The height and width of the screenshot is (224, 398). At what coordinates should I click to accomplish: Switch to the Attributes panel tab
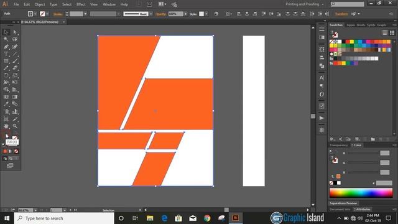(x=363, y=210)
